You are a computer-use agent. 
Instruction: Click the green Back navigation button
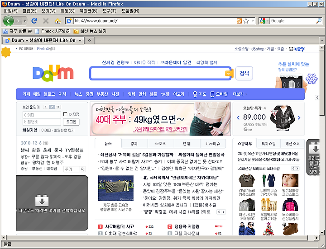(8, 21)
